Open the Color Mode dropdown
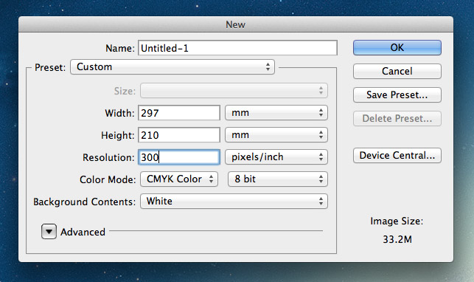The width and height of the screenshot is (474, 282). (x=179, y=179)
